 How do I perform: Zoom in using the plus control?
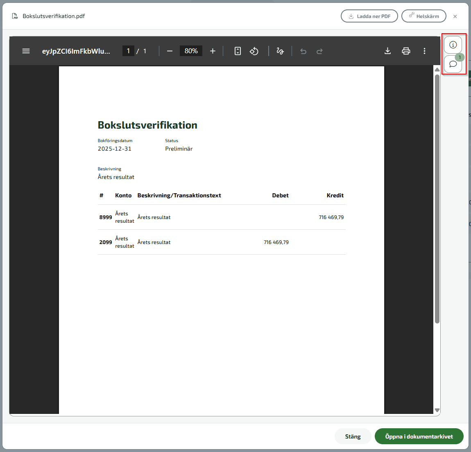pyautogui.click(x=213, y=51)
